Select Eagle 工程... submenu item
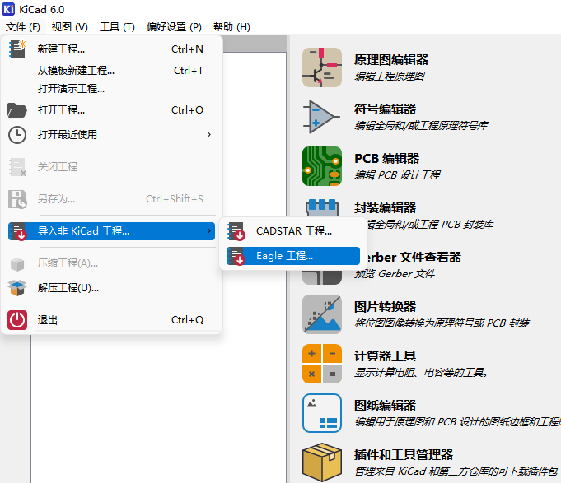The height and width of the screenshot is (483, 561). click(293, 256)
